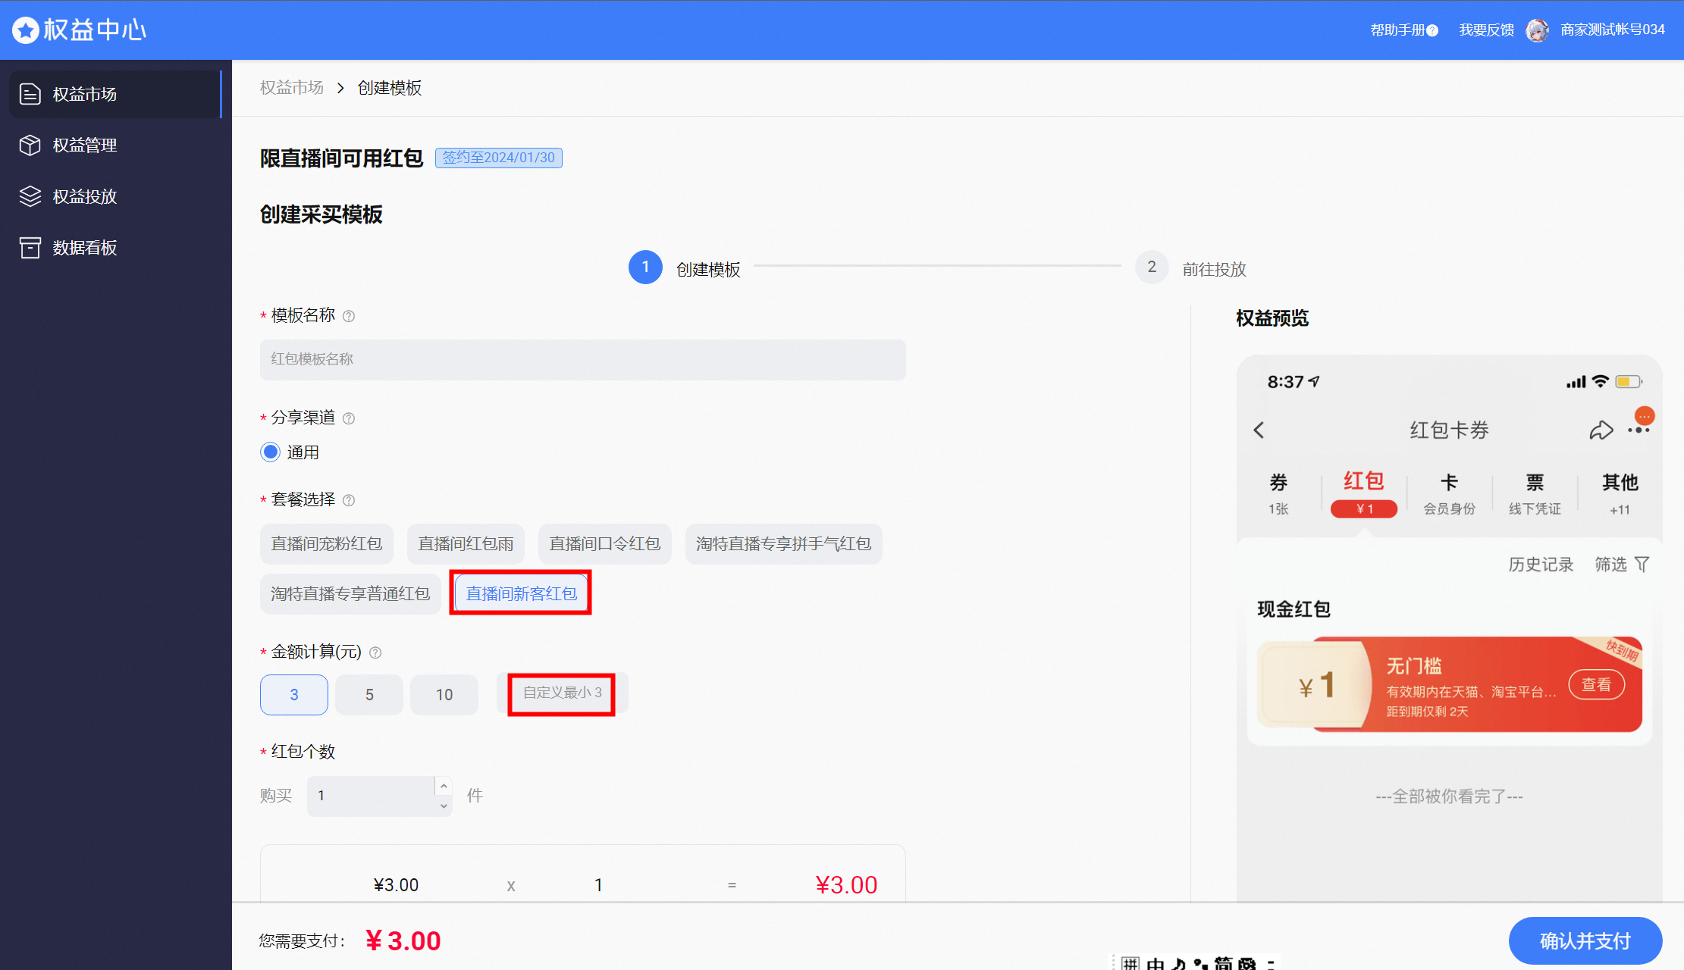The width and height of the screenshot is (1684, 970).
Task: Open the 权益投放 sidebar item
Action: 115,196
